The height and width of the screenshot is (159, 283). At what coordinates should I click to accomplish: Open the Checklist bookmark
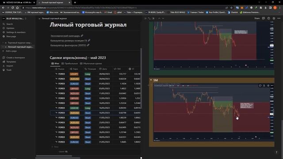coord(233,12)
